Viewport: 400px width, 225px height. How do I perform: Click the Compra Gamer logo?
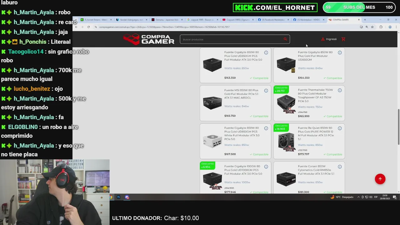pyautogui.click(x=148, y=39)
